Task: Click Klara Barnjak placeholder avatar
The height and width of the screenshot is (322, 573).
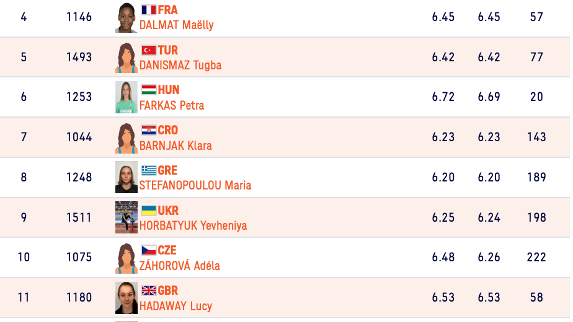Action: [x=127, y=137]
